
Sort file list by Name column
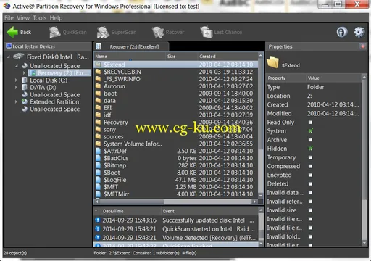pos(130,57)
